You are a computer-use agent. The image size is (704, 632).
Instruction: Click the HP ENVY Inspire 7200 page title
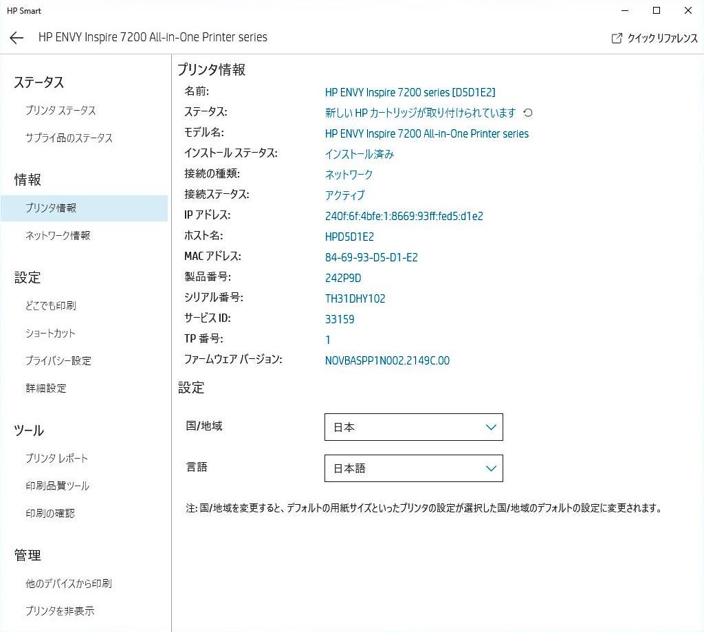point(153,37)
